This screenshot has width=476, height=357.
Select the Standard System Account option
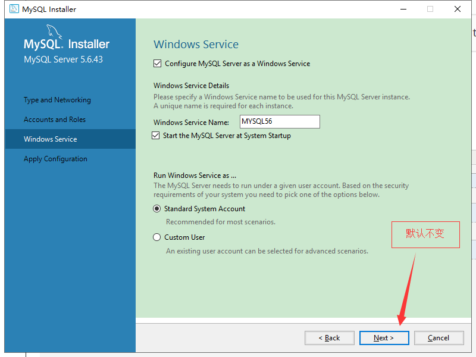click(156, 209)
